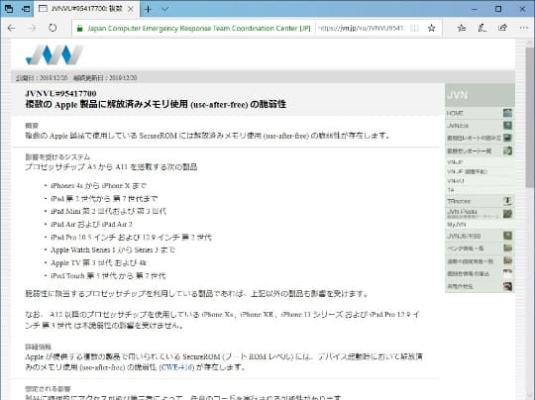Open the Favorites hub

462,28
